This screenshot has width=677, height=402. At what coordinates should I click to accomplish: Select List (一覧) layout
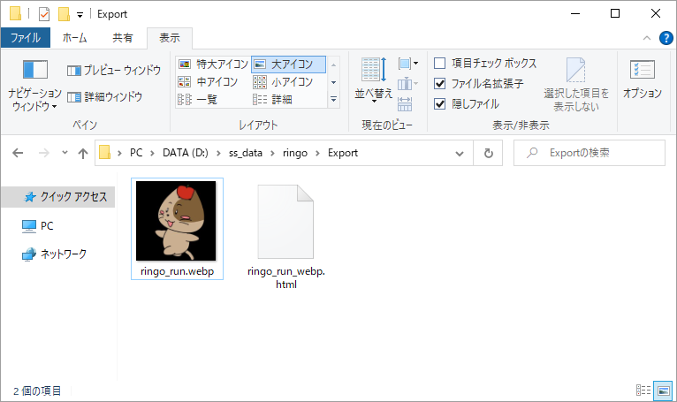pyautogui.click(x=198, y=99)
